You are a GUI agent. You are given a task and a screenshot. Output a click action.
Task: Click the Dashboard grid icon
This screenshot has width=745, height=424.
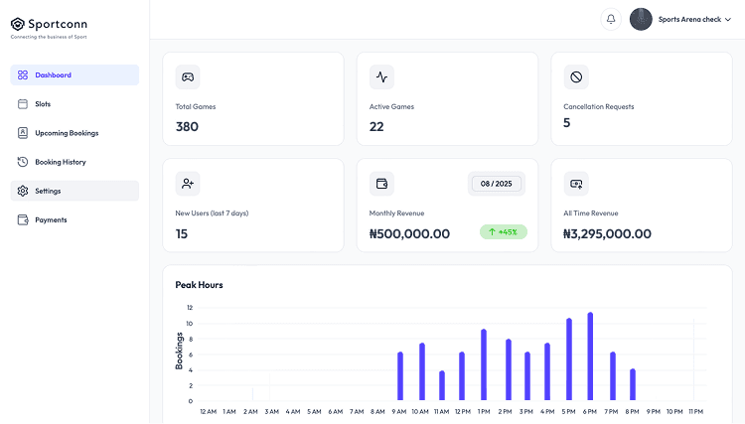click(x=23, y=75)
